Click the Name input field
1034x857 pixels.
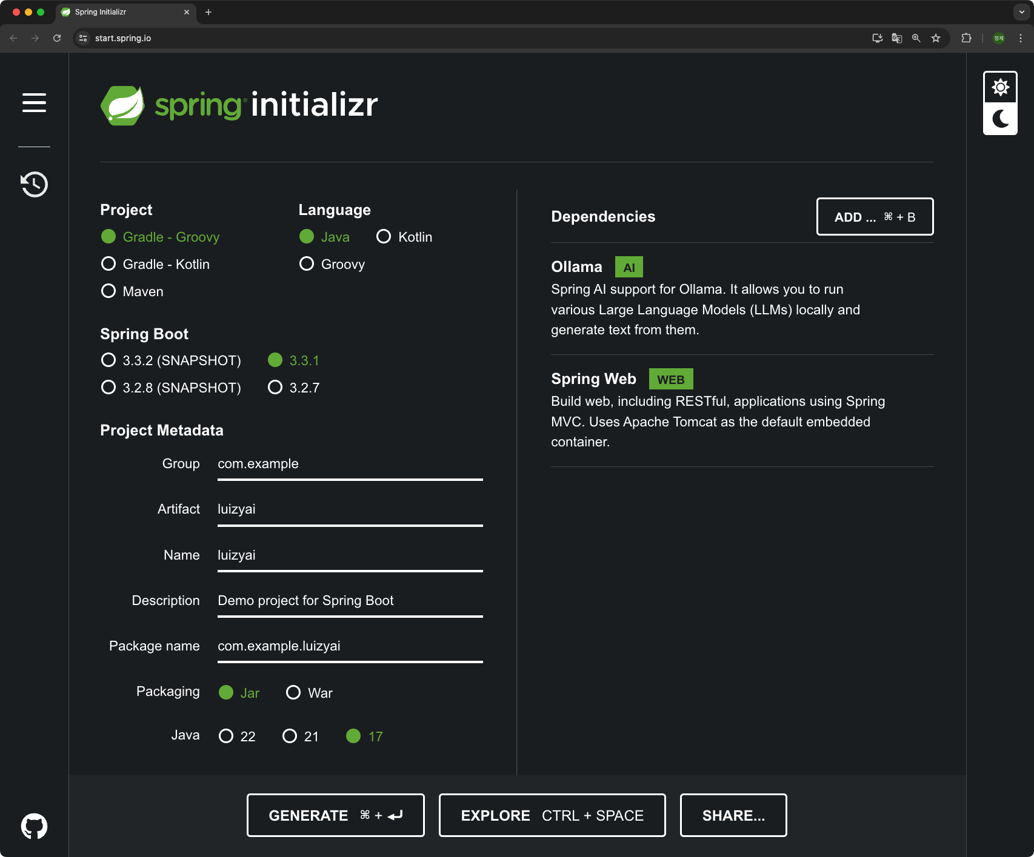point(350,556)
